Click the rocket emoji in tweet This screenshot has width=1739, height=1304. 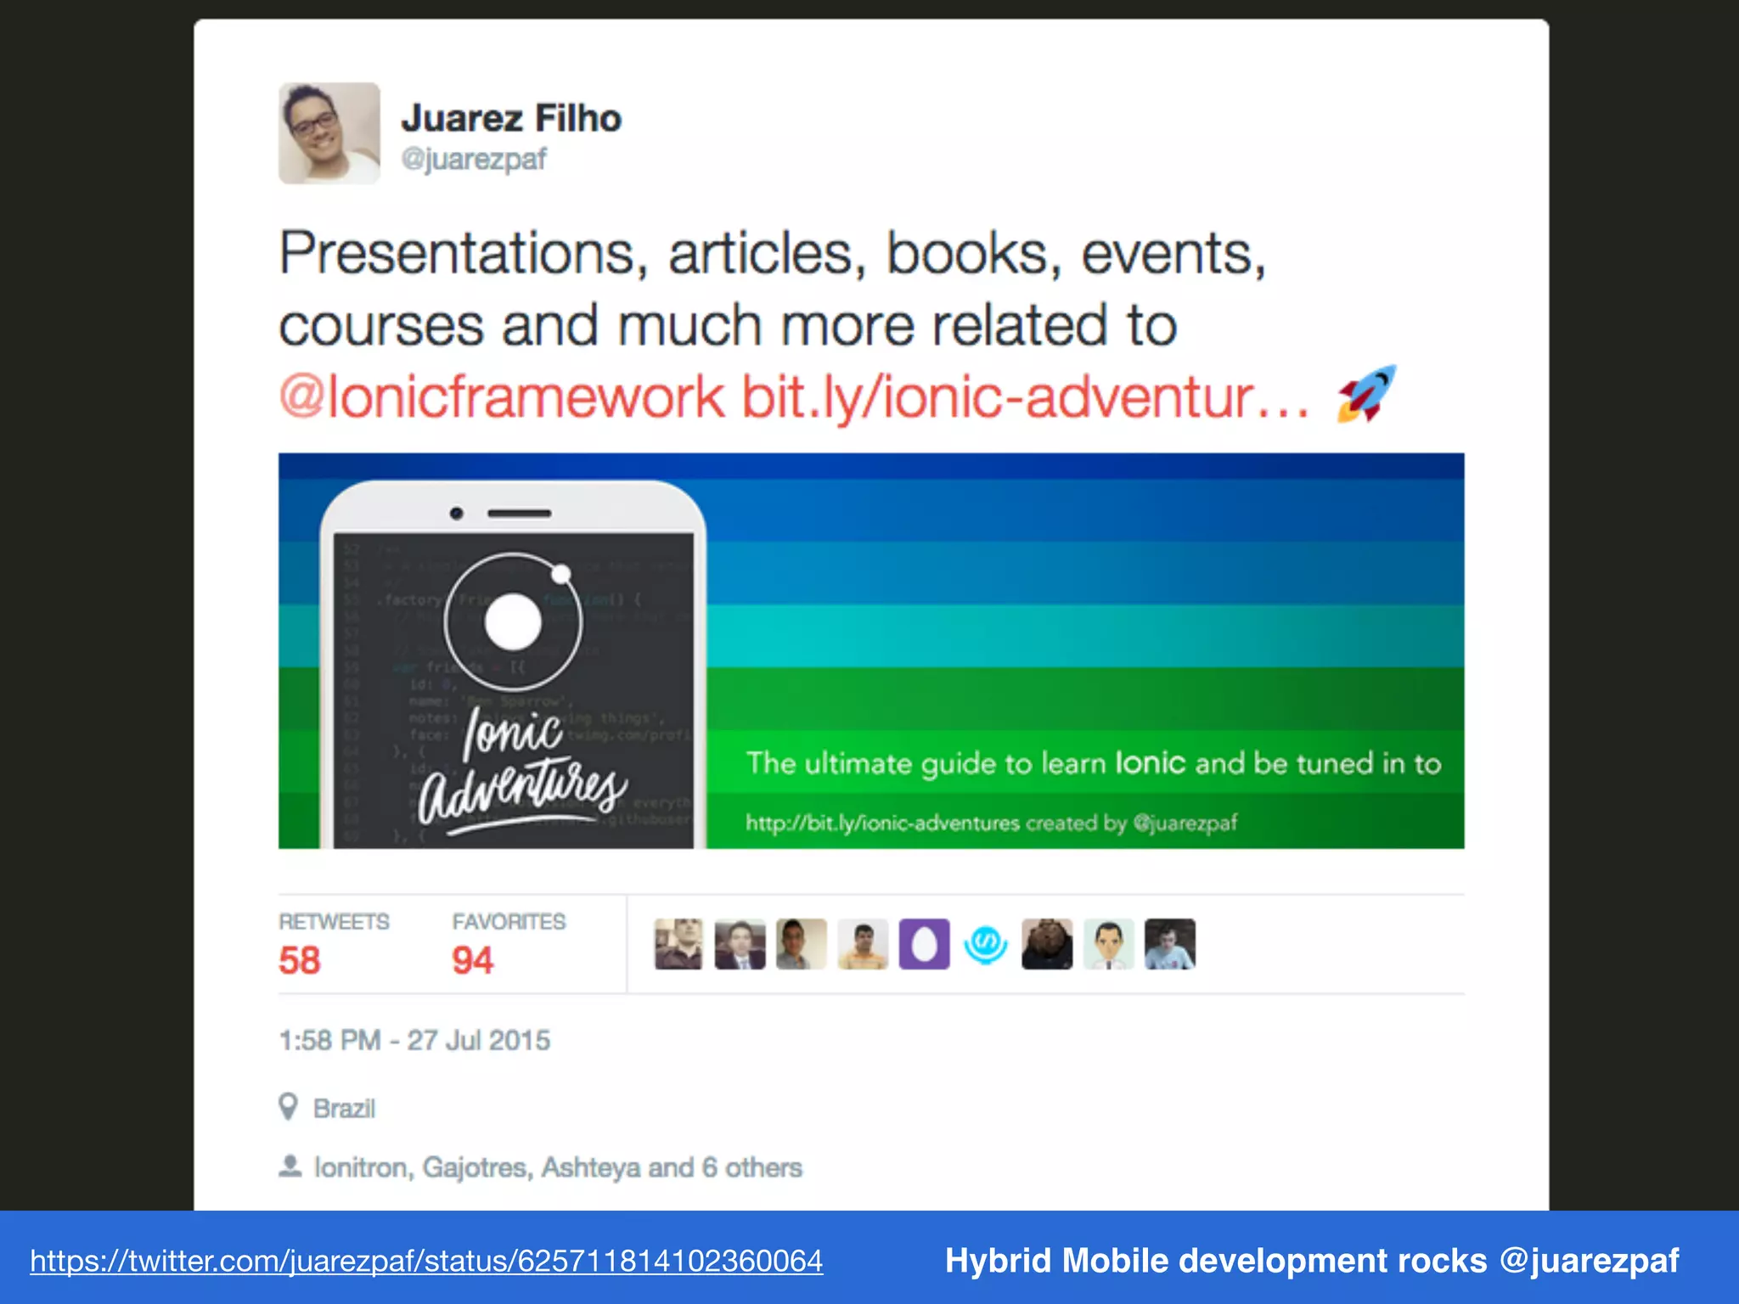tap(1366, 393)
